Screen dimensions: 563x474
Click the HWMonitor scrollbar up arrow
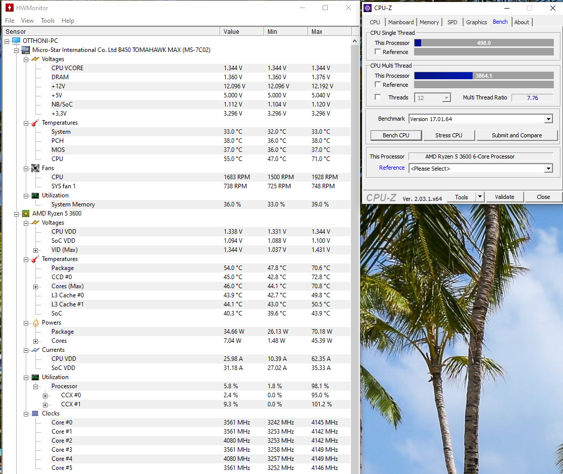355,40
